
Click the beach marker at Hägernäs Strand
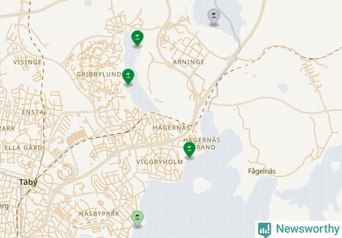coord(189,149)
